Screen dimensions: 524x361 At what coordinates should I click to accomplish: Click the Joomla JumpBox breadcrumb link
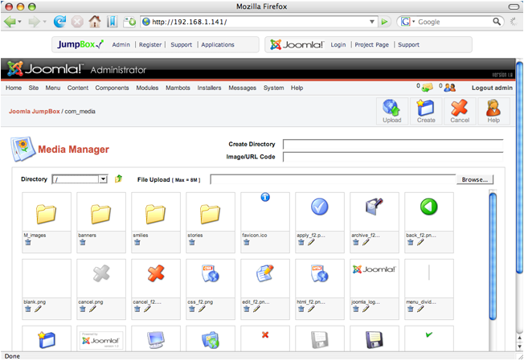pos(34,111)
